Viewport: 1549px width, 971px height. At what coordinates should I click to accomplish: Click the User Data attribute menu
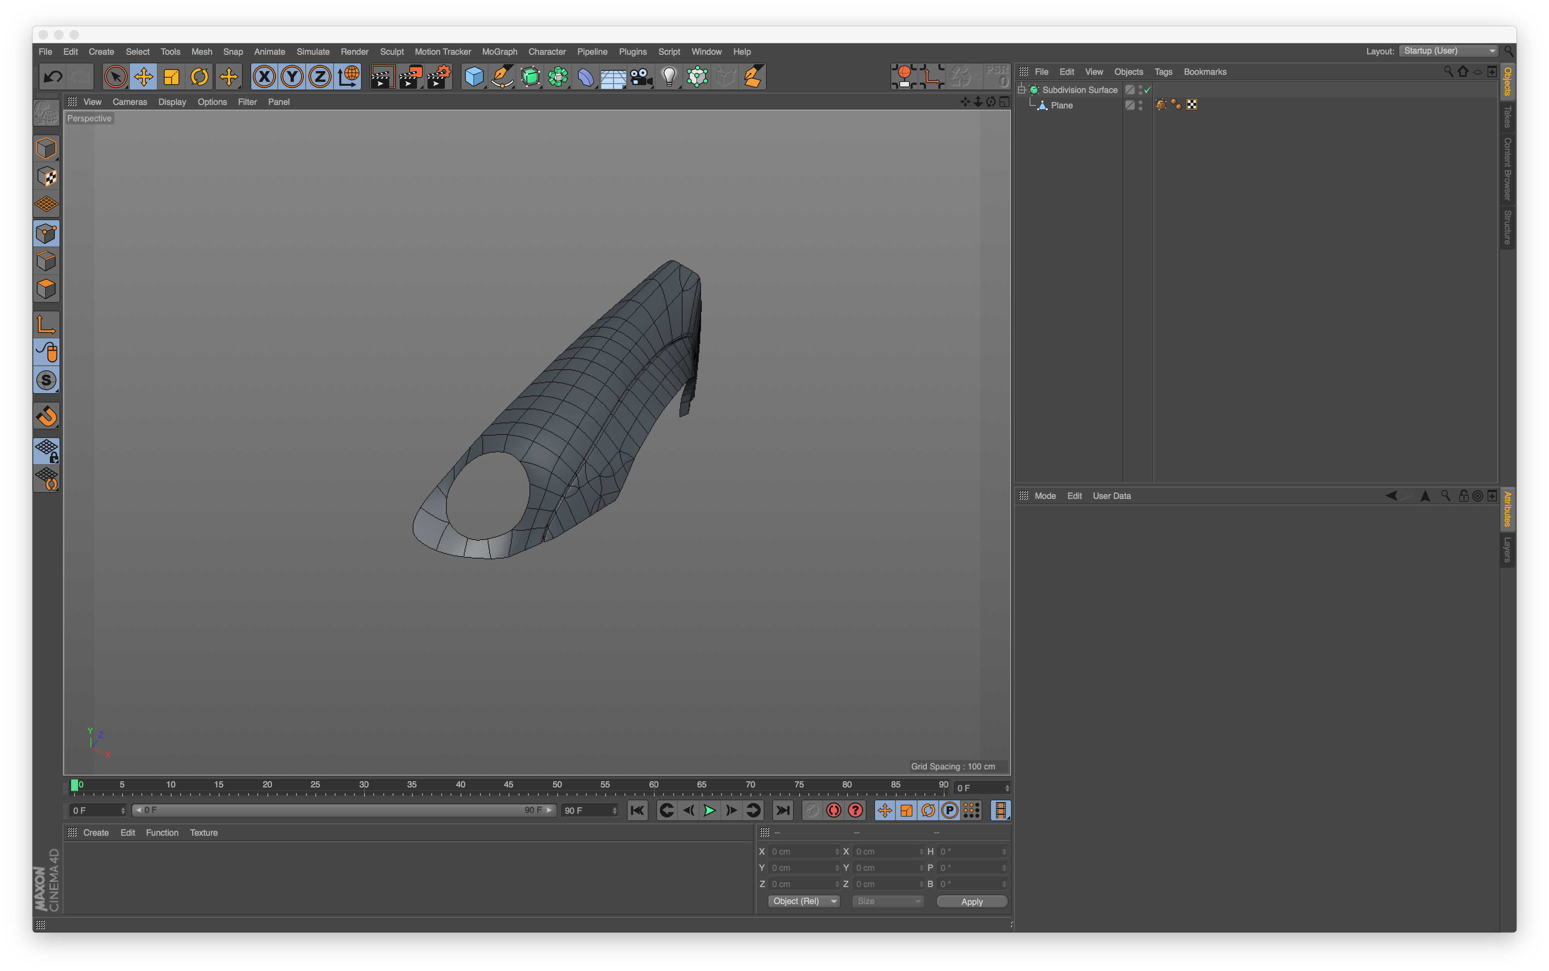click(x=1112, y=496)
